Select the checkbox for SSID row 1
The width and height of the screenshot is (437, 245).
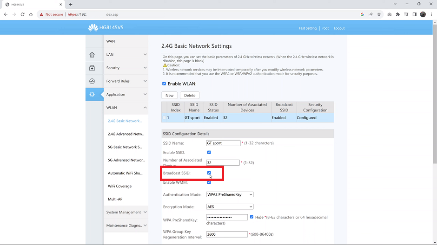pos(164,118)
